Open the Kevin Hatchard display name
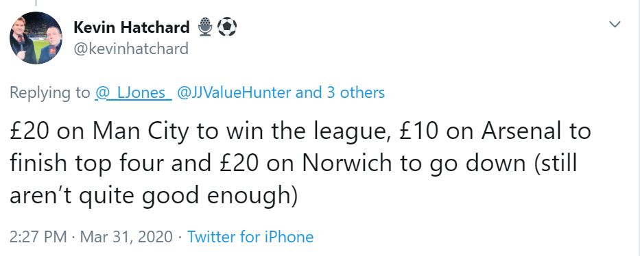The height and width of the screenshot is (256, 640). coord(132,27)
